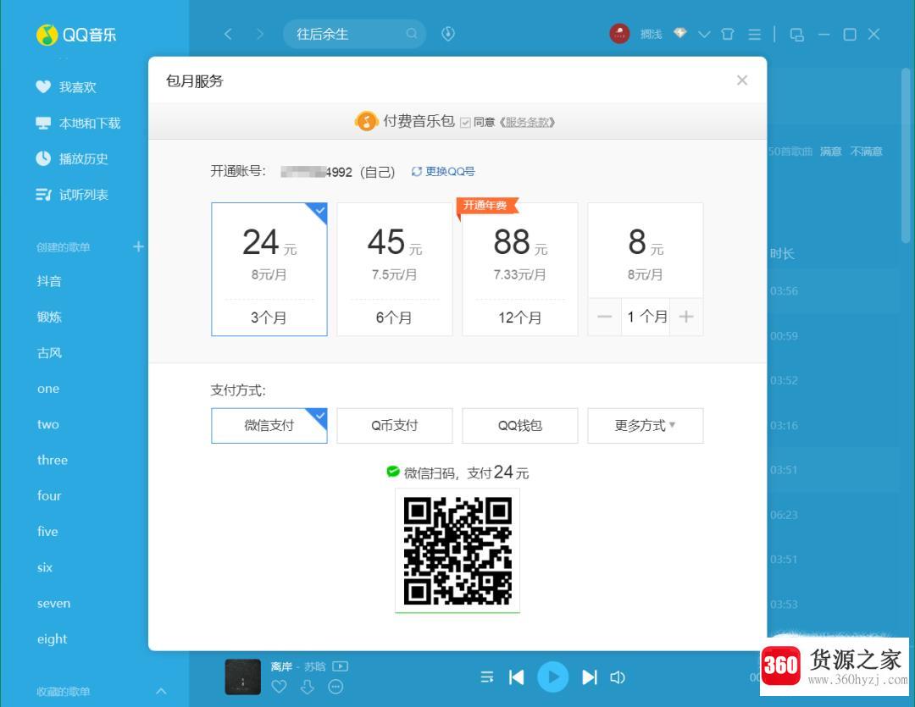Select the 24元 3个月 plan

click(269, 269)
